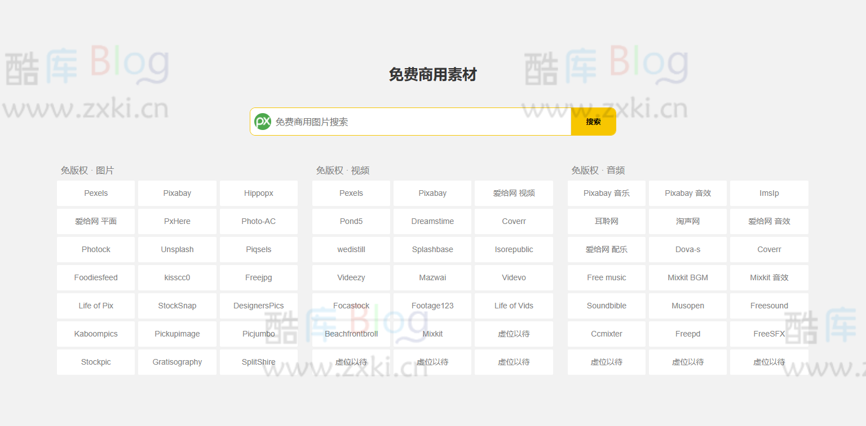Visit the Freesound audio site
This screenshot has width=866, height=426.
click(769, 306)
